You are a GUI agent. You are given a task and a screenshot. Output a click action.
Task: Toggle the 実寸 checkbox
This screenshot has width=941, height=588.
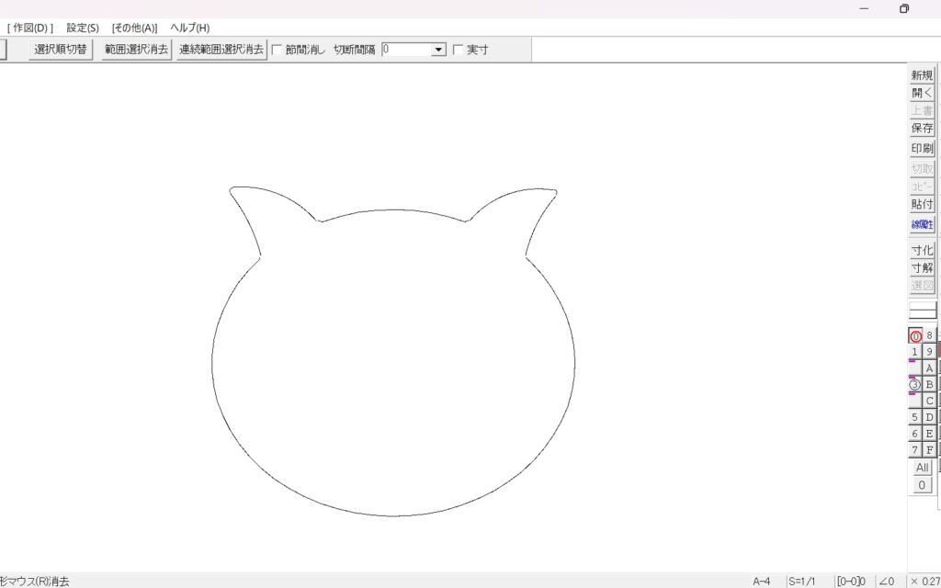459,50
